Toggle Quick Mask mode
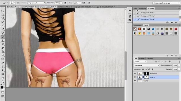The image size is (181, 101). tap(3, 92)
